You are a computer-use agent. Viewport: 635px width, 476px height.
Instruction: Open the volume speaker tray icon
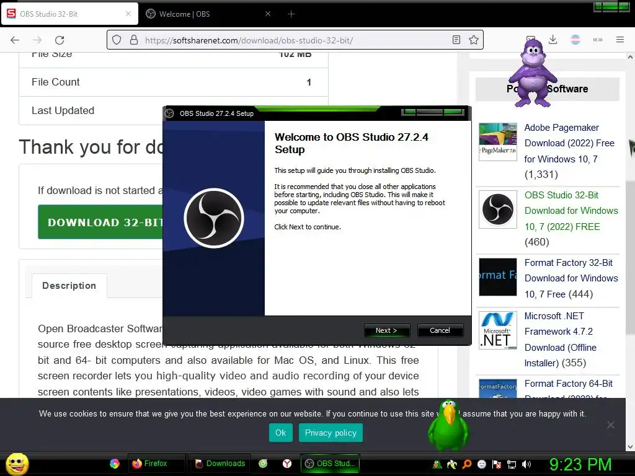pos(526,464)
